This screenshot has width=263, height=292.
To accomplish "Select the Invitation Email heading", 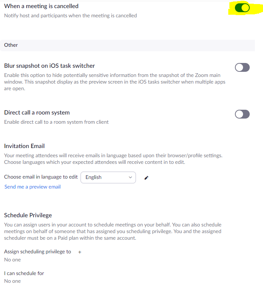I will tap(24, 146).
